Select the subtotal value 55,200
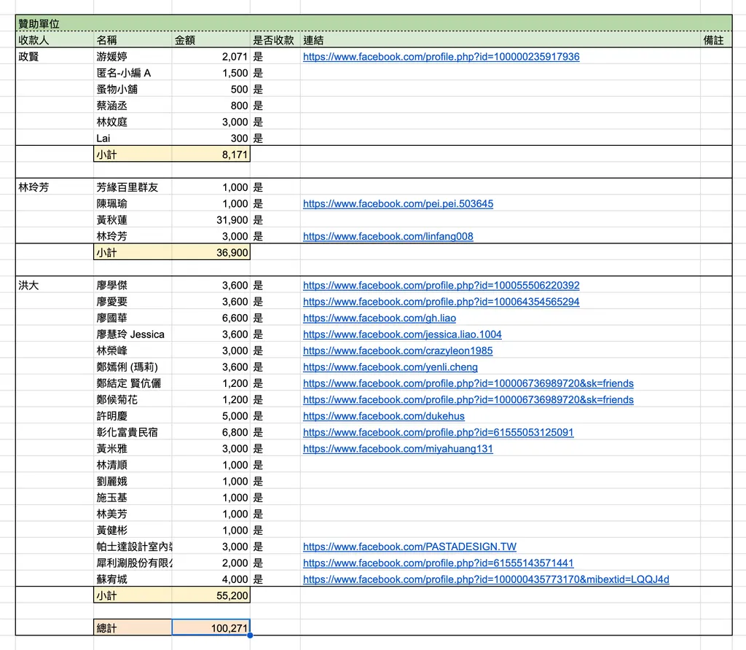746x650 pixels. tap(211, 596)
